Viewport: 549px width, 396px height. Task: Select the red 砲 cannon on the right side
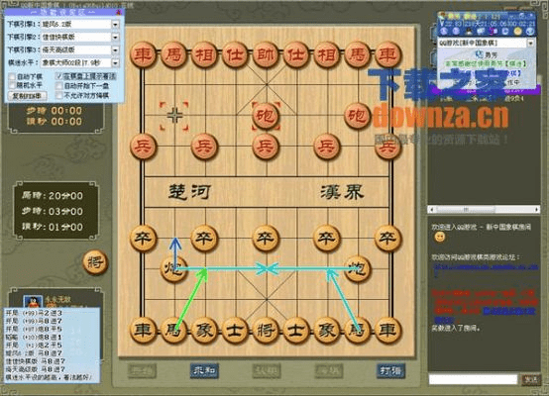pos(358,116)
